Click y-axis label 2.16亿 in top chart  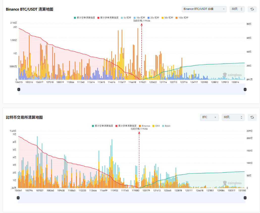[x=14, y=23]
